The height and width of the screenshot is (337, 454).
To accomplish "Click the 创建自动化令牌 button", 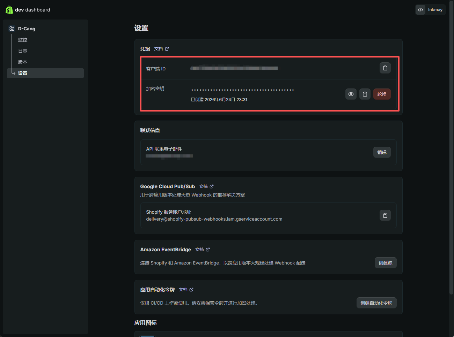I will (x=376, y=303).
